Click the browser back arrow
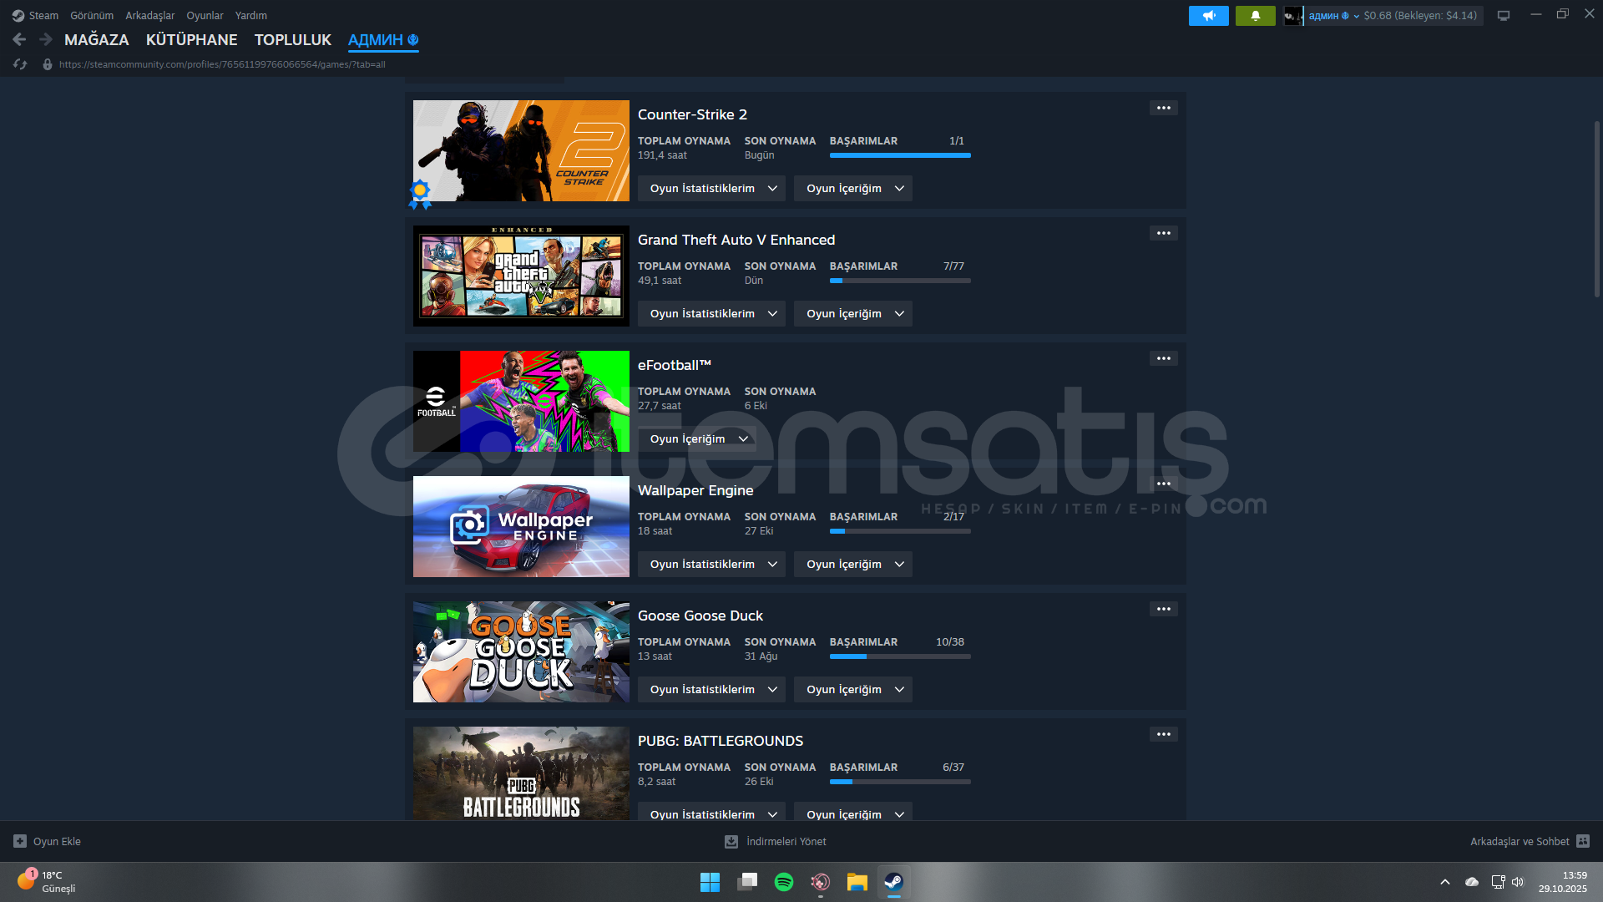The image size is (1603, 902). pos(19,39)
